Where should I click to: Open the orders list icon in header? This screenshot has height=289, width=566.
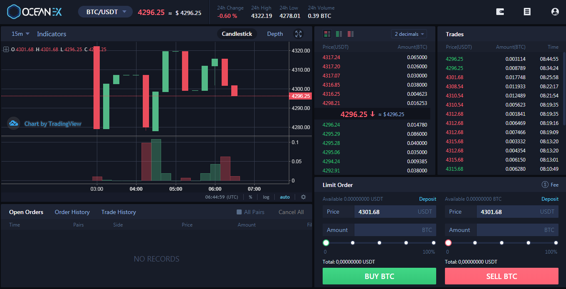click(527, 12)
